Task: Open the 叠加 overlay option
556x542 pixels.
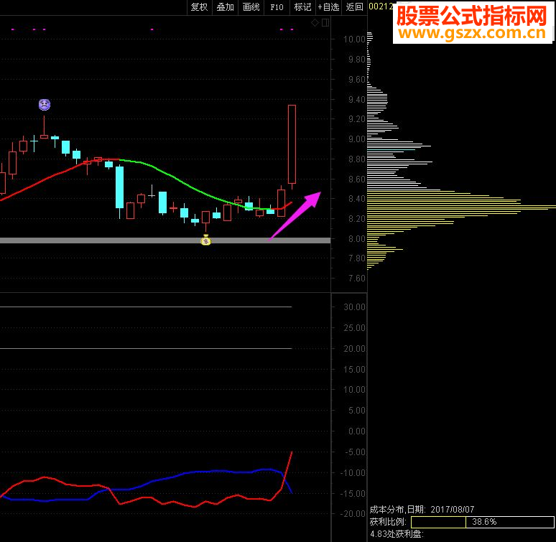Action: 225,7
